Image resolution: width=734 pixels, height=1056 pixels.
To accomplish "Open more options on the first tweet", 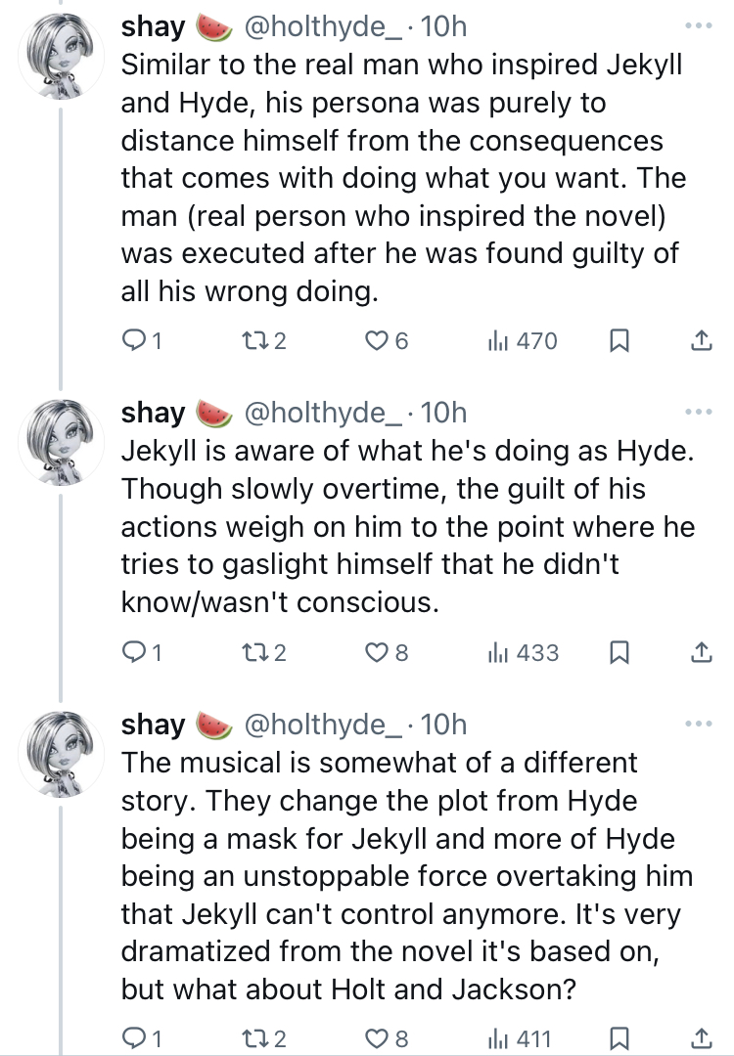I will [698, 26].
